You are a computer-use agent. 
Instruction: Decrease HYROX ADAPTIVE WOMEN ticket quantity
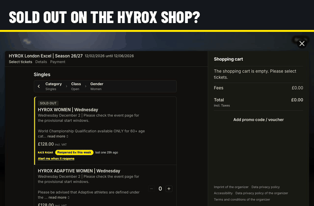pyautogui.click(x=152, y=188)
